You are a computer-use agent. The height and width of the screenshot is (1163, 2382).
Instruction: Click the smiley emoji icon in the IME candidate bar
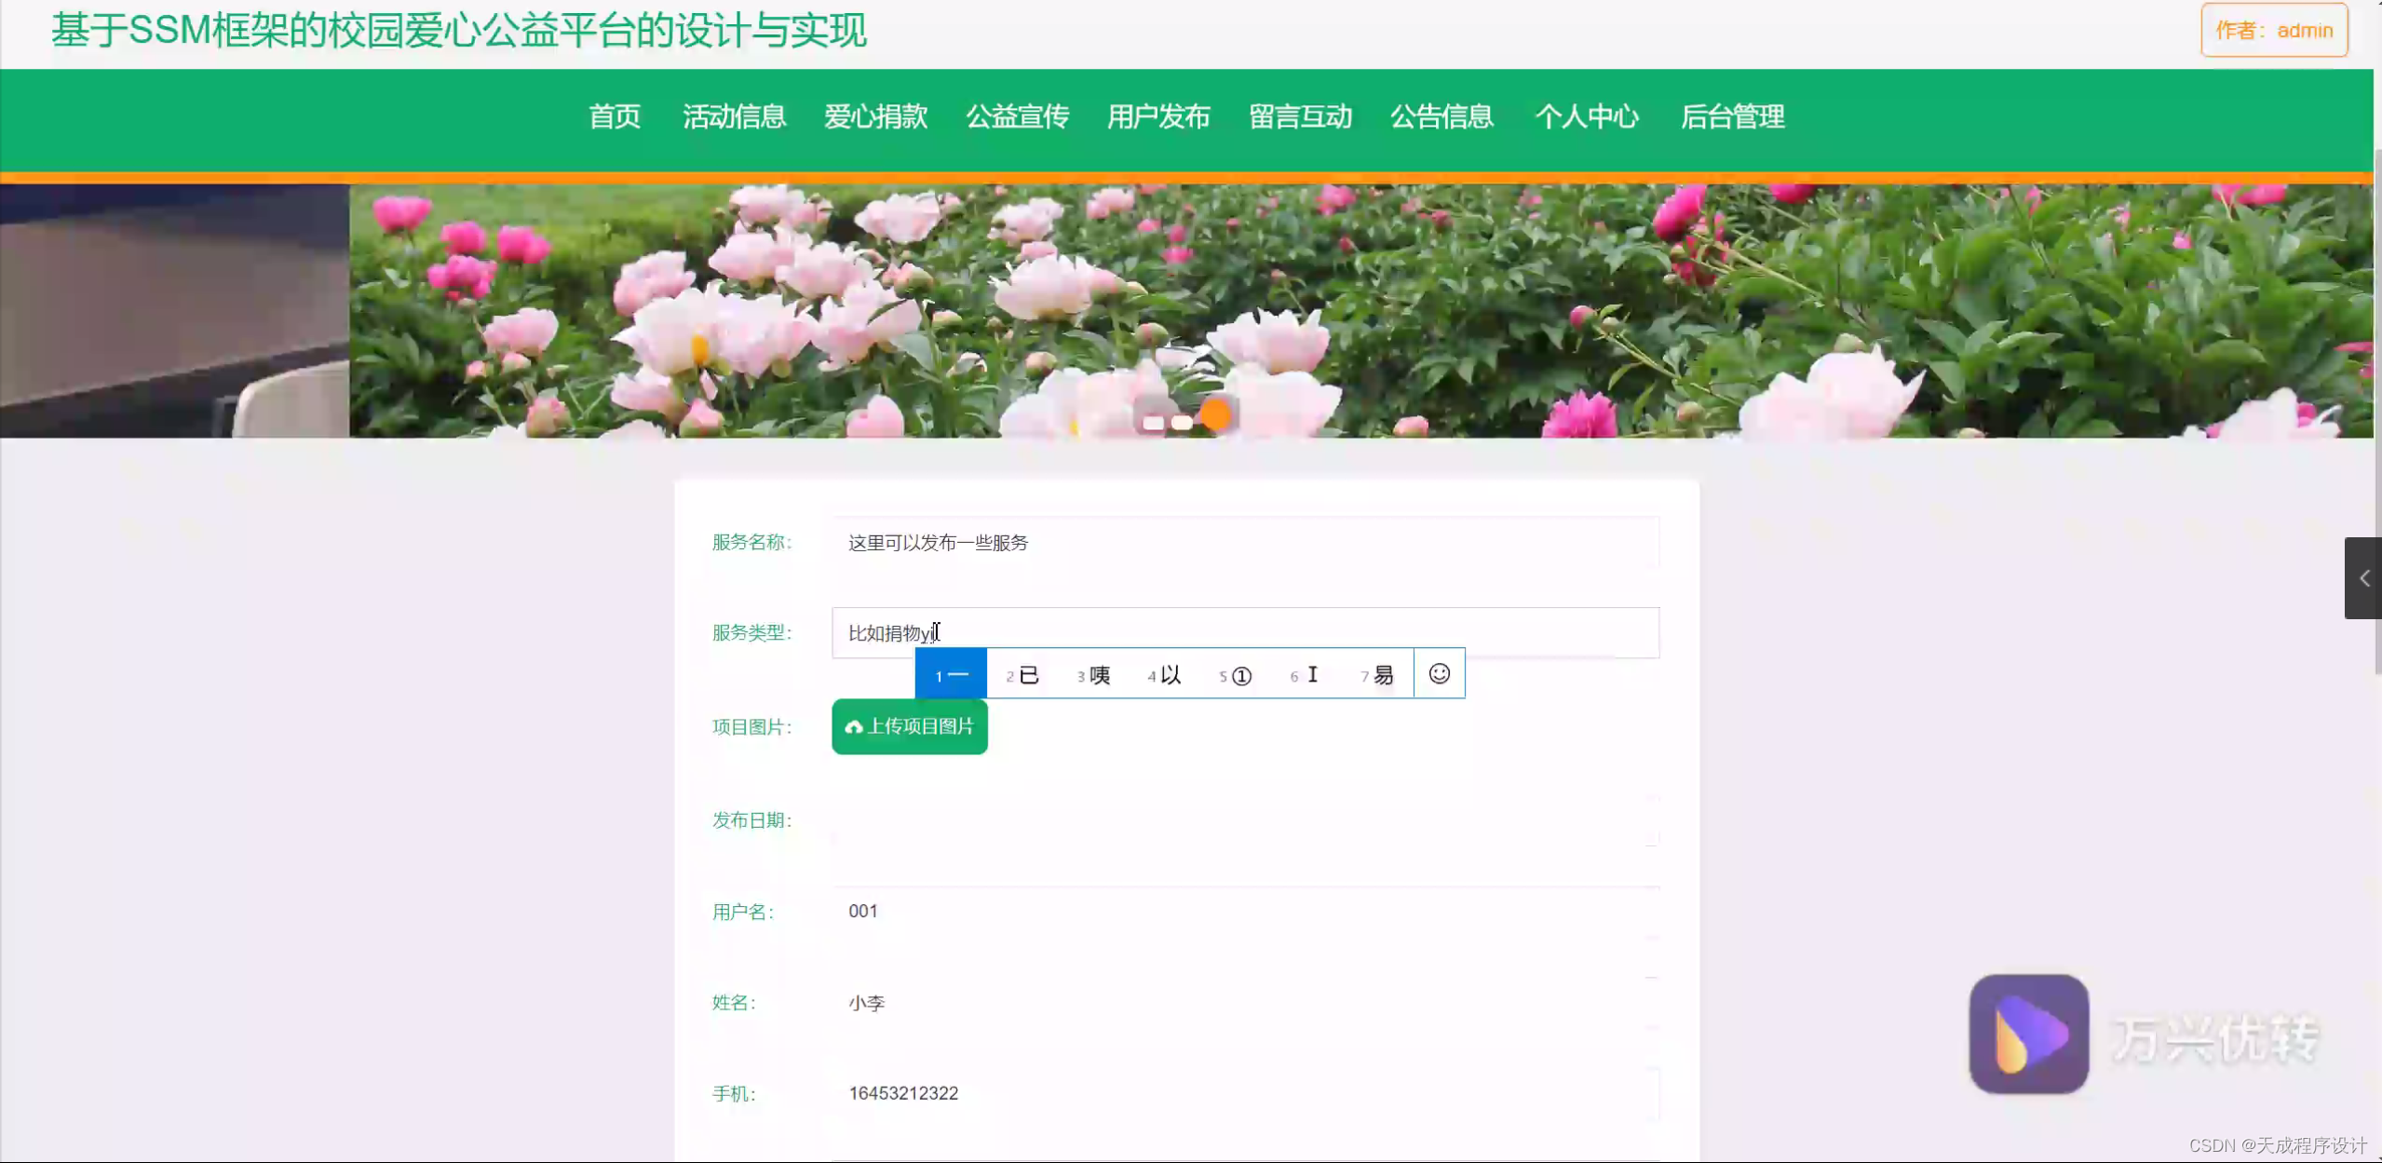[x=1439, y=673]
